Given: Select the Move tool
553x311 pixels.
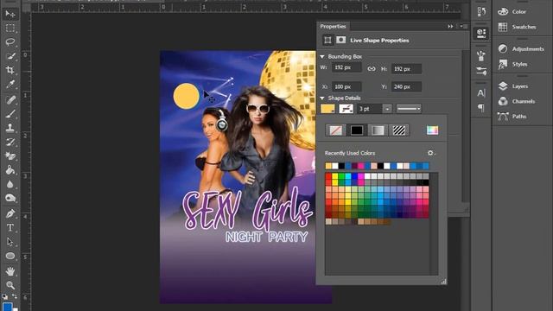Looking at the screenshot, I should [x=10, y=14].
